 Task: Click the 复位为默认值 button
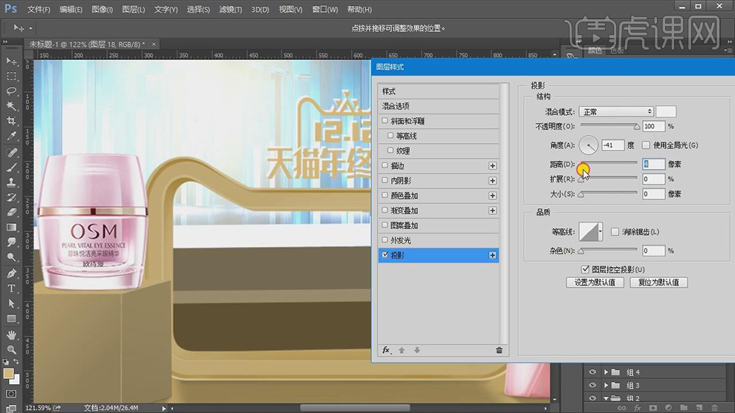(x=659, y=283)
